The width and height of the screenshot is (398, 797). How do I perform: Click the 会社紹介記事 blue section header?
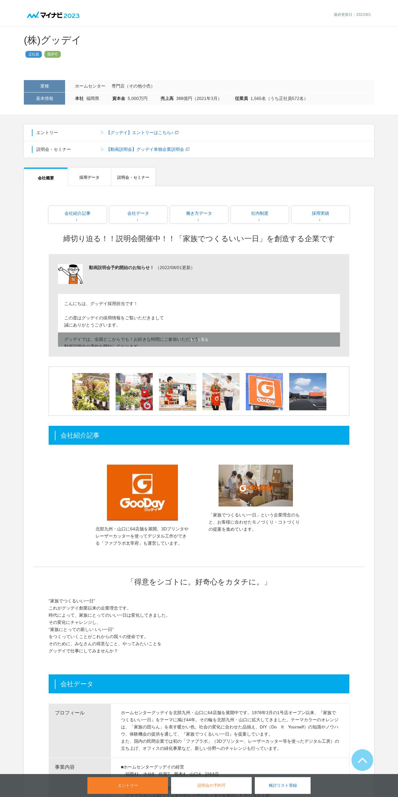pos(199,435)
